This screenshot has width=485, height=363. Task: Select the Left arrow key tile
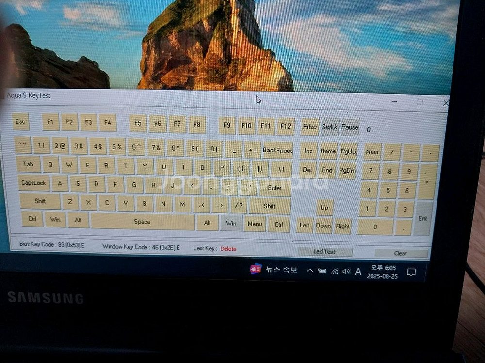click(x=305, y=225)
